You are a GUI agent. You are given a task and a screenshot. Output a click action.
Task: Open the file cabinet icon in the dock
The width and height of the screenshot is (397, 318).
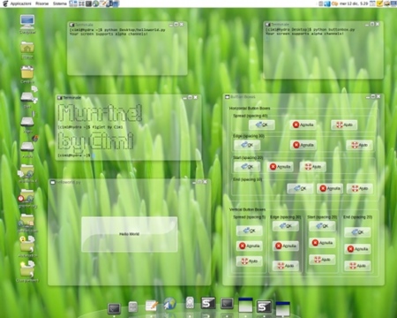[x=132, y=307]
